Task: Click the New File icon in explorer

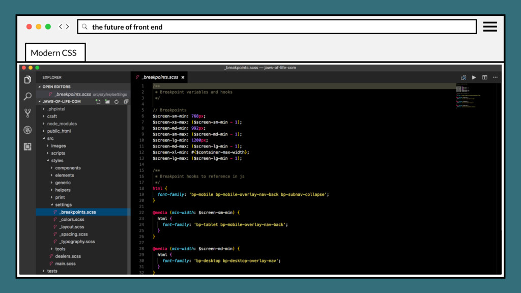Action: point(98,102)
